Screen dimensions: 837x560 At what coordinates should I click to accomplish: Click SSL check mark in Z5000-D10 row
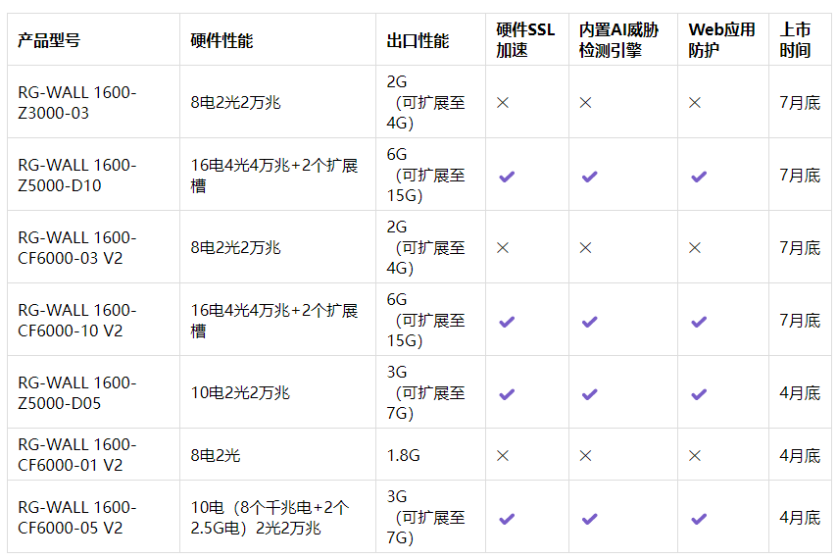507,177
